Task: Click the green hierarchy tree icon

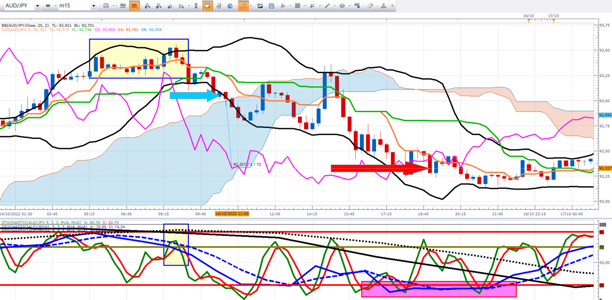Action: click(383, 6)
